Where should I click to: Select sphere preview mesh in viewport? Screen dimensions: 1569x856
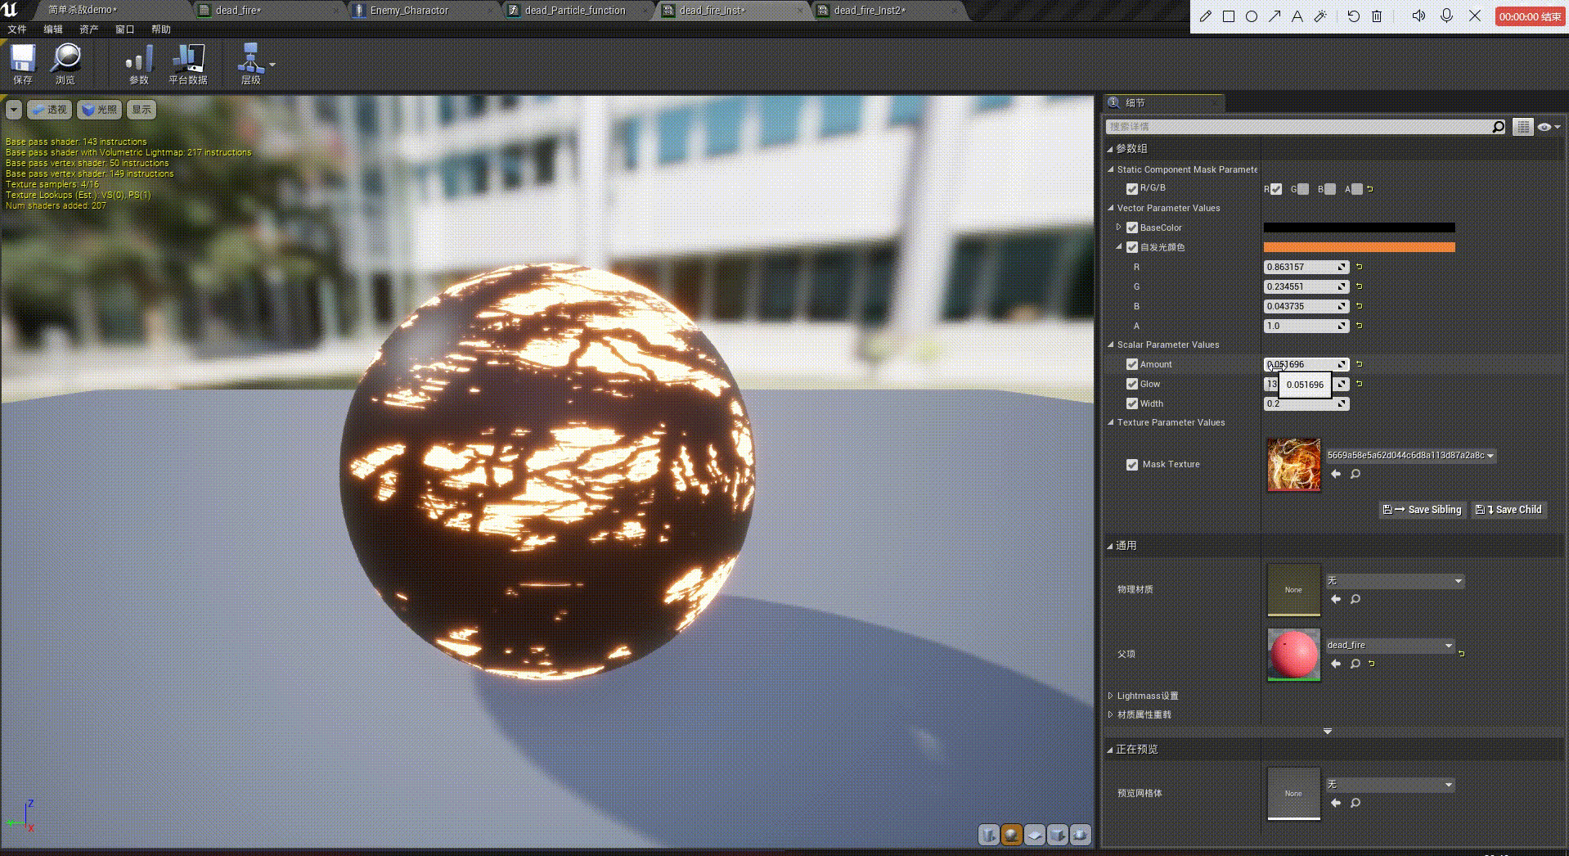(x=1012, y=835)
